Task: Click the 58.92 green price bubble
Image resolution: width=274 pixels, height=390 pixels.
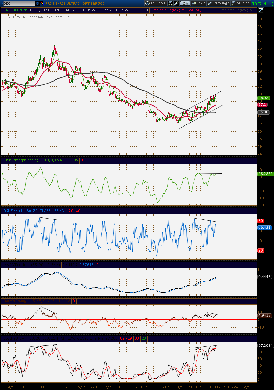Action: click(264, 98)
